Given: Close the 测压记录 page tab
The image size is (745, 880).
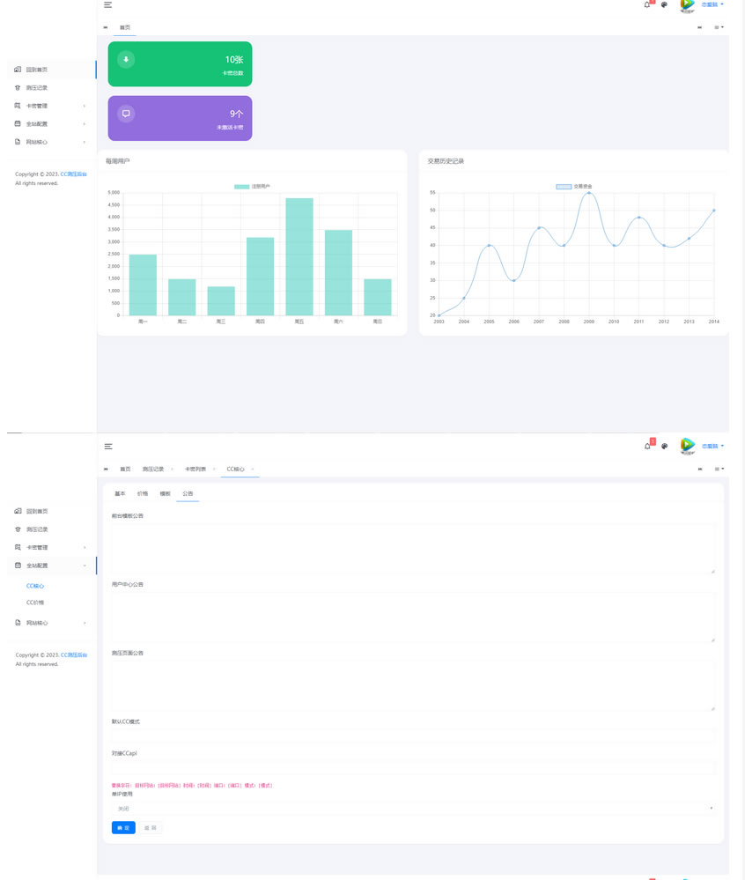Looking at the screenshot, I should (172, 470).
